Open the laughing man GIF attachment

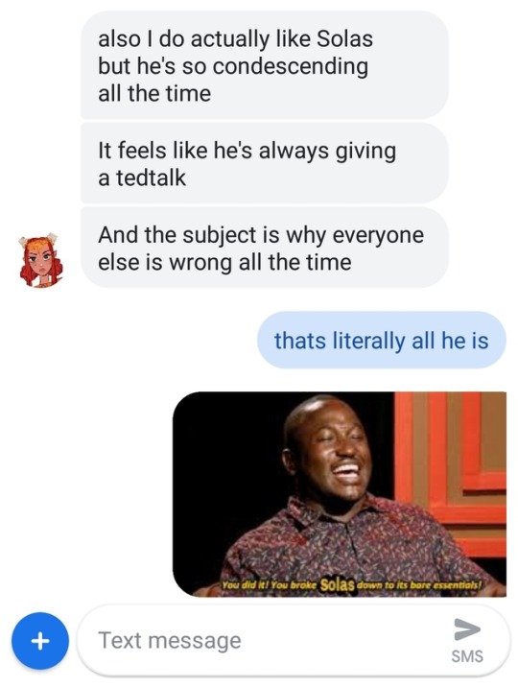(x=340, y=494)
